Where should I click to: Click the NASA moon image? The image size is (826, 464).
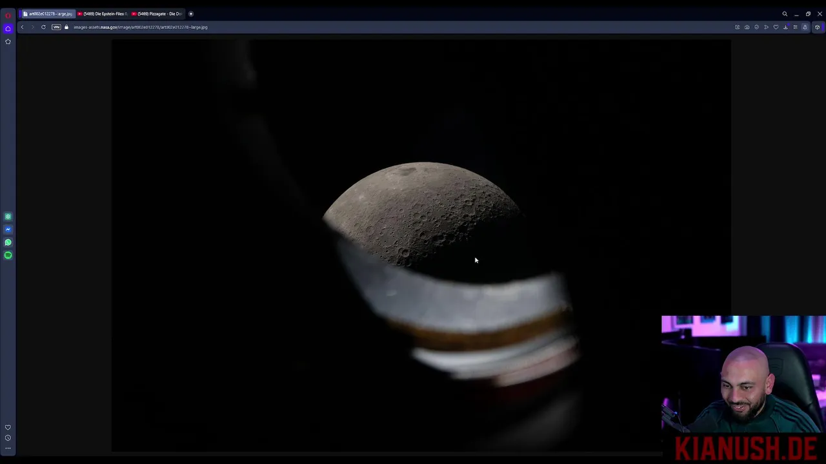[x=421, y=246]
